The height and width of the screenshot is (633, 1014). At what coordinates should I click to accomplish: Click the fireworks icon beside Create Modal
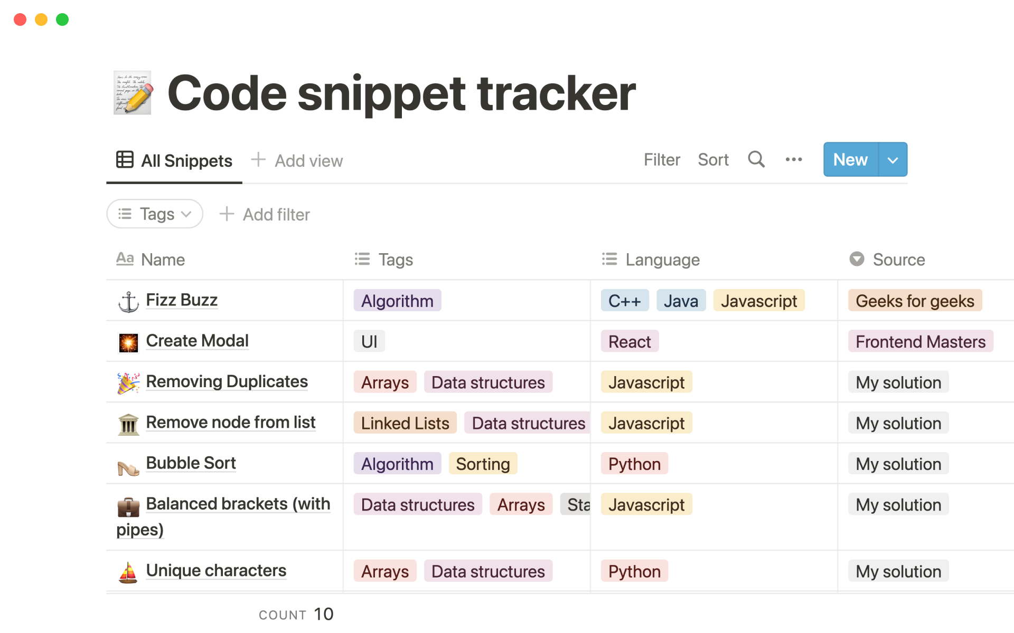pyautogui.click(x=128, y=342)
